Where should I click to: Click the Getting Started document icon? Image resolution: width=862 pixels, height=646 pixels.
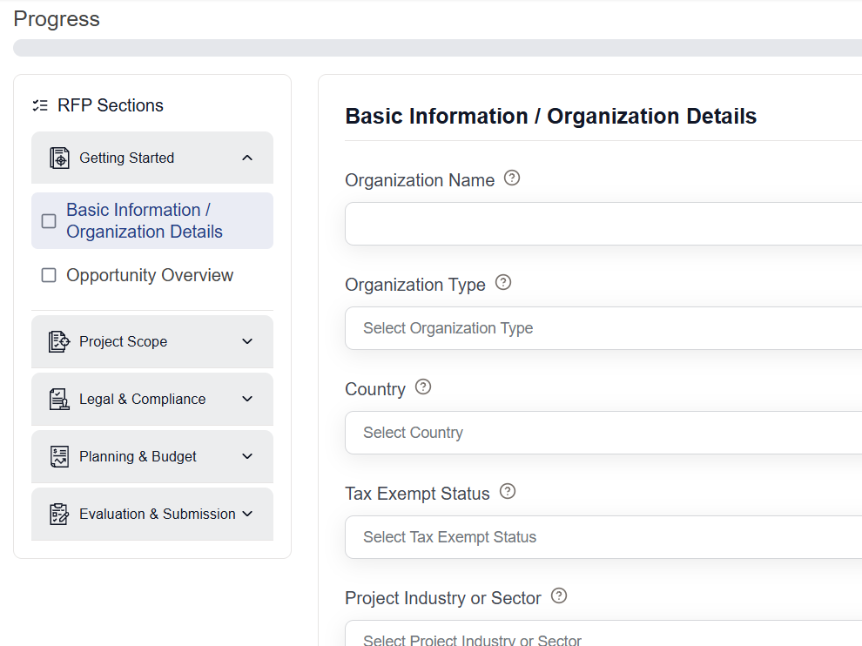click(x=59, y=158)
